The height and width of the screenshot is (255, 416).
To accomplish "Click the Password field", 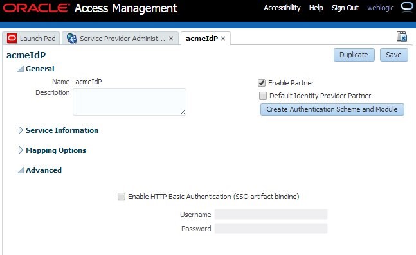I will [x=271, y=229].
